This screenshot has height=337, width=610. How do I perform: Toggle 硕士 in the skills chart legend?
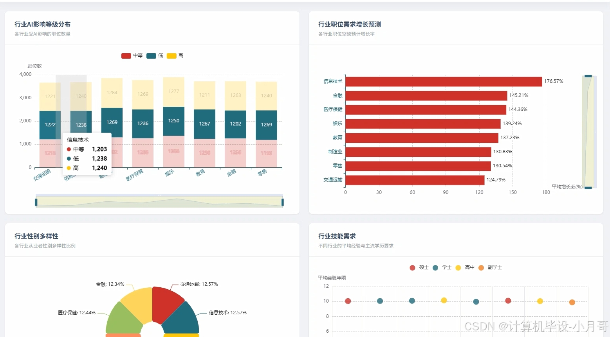point(419,267)
